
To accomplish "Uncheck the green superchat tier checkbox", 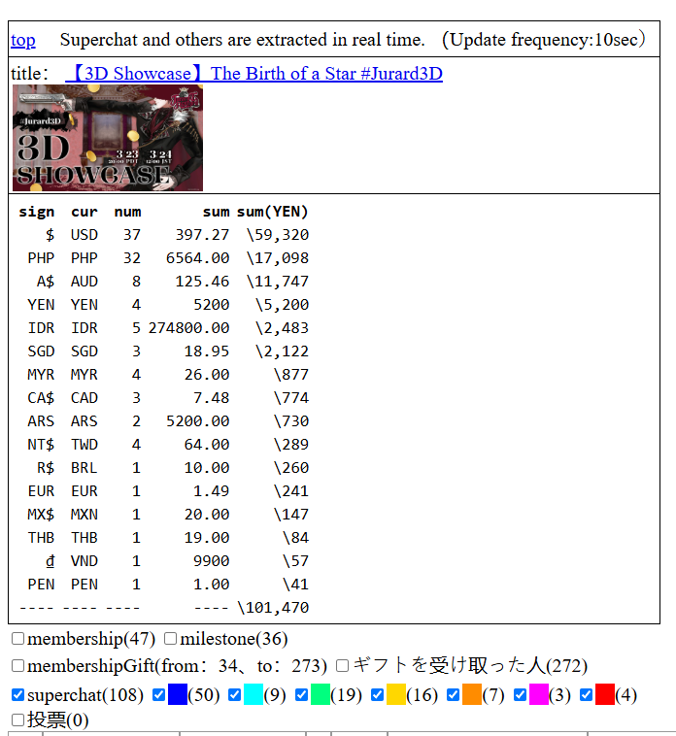I will tap(301, 694).
